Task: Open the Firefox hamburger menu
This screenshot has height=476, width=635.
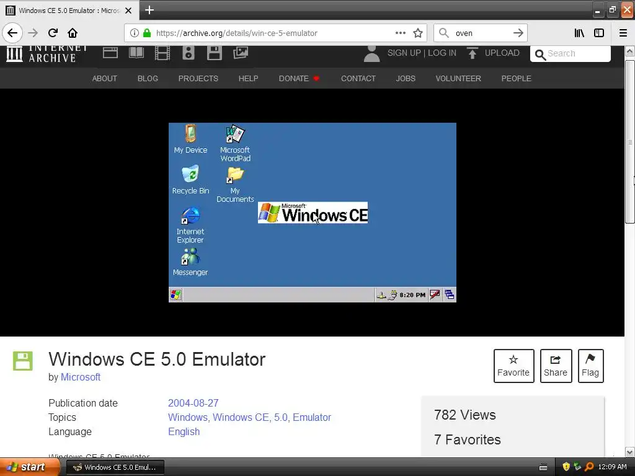Action: (623, 33)
